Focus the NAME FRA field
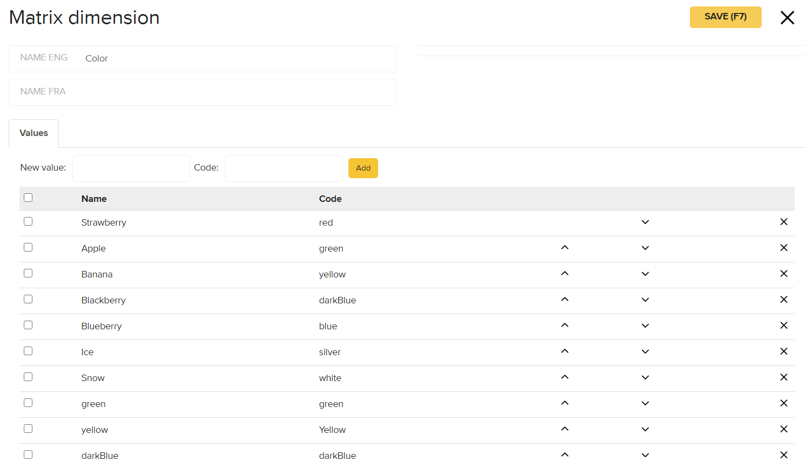 (x=202, y=92)
